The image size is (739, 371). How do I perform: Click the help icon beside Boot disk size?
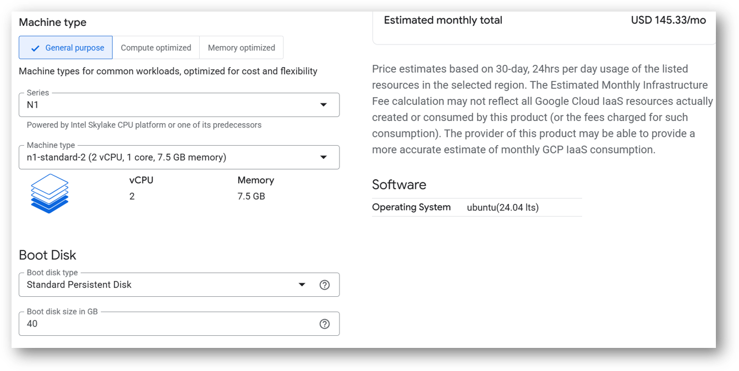point(325,324)
